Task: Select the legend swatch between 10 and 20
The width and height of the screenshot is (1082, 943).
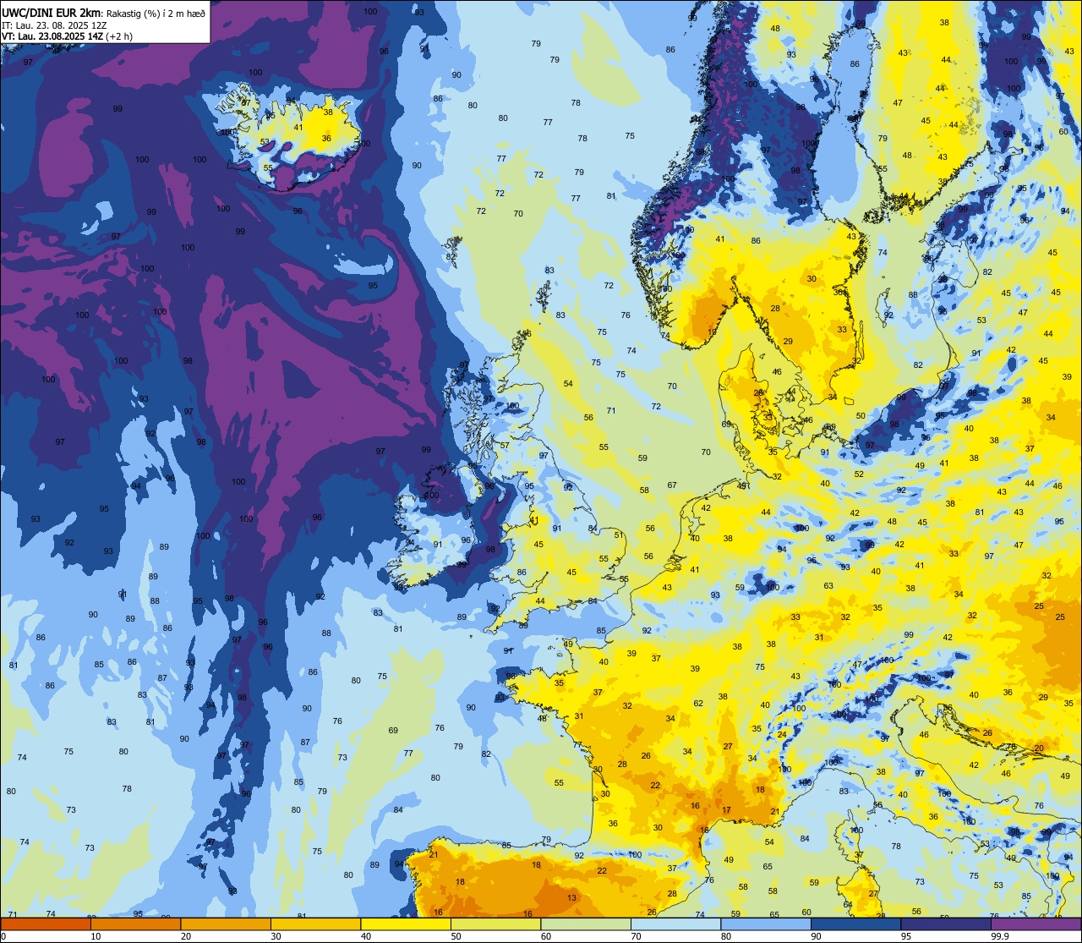Action: click(x=135, y=924)
